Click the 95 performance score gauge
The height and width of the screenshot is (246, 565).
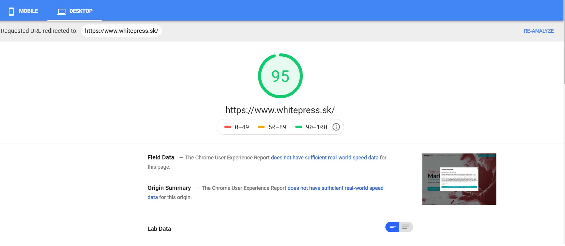(280, 76)
